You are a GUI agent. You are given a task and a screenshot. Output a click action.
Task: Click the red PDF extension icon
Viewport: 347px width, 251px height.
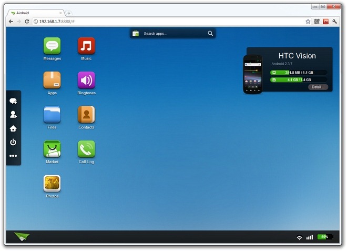point(325,22)
